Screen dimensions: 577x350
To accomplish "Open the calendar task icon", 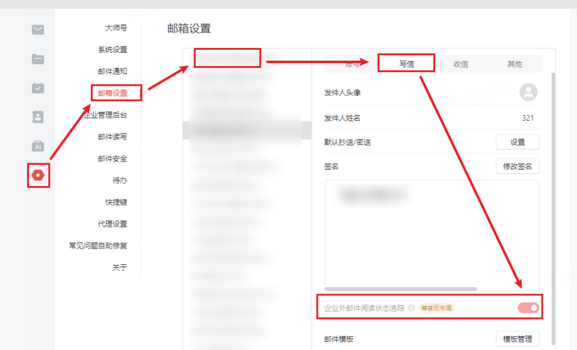I will pos(38,88).
